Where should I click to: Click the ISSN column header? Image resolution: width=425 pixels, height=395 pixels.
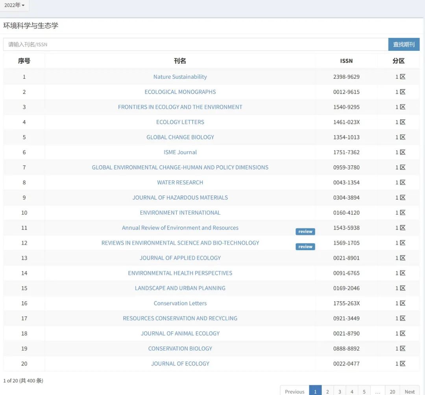(x=346, y=61)
